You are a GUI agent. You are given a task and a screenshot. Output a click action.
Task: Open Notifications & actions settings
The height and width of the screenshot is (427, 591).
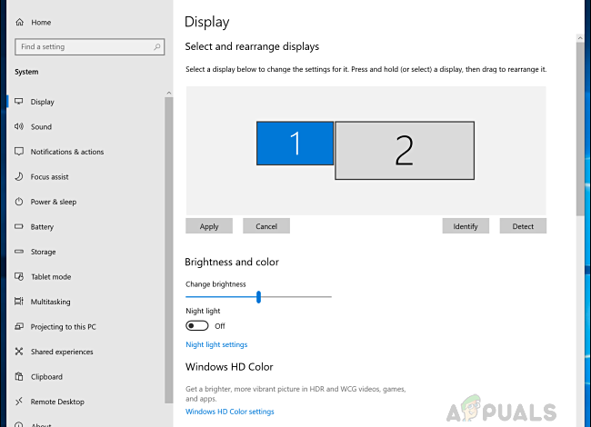(67, 152)
